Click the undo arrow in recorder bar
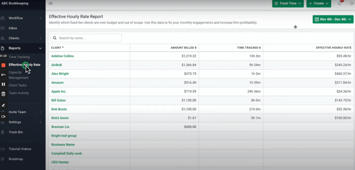The height and width of the screenshot is (170, 355). (x=3, y=74)
